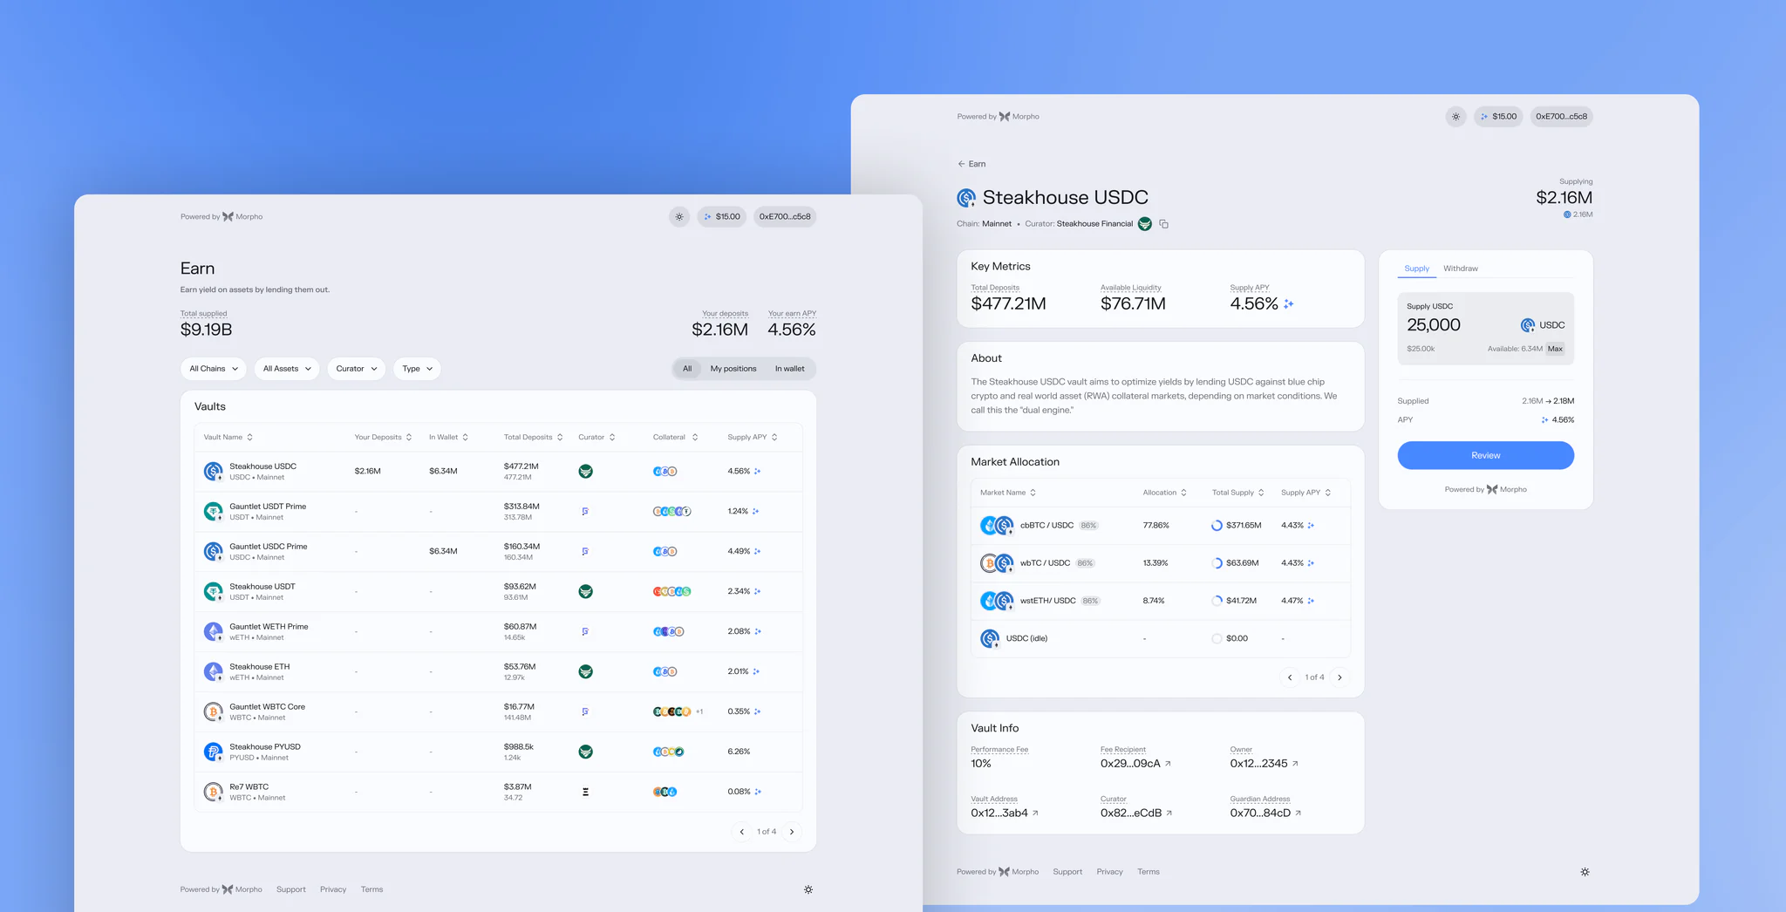Sort Vaults table by Total Deposits

tap(534, 438)
